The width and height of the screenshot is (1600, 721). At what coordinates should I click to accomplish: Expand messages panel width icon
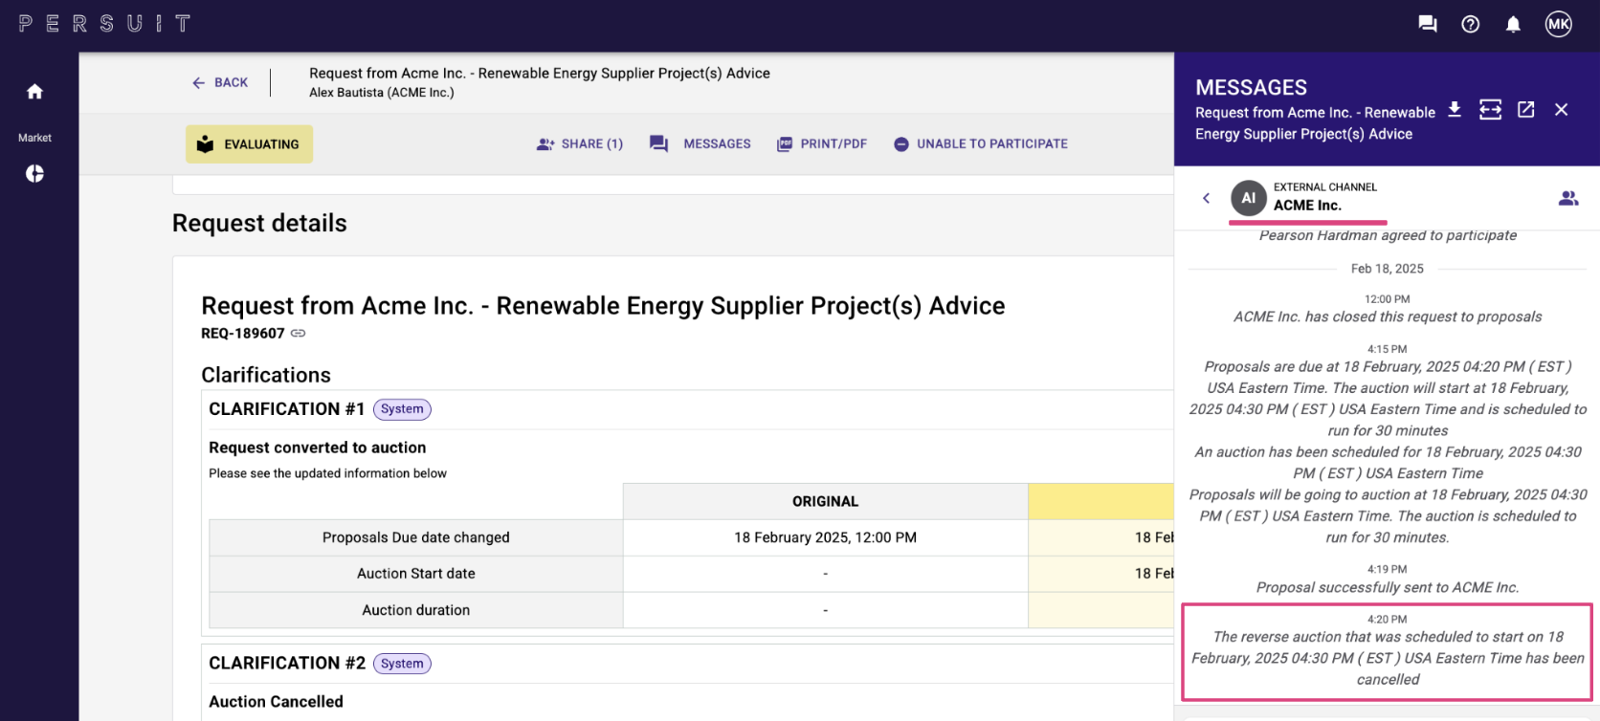(1491, 110)
